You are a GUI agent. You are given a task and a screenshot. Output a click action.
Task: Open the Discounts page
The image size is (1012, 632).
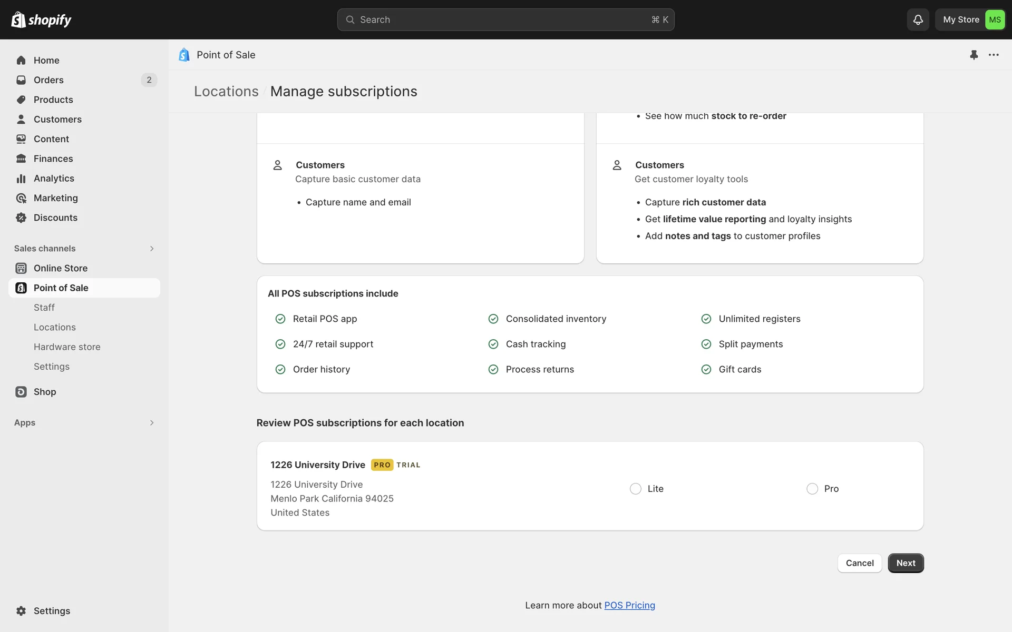[x=55, y=218]
